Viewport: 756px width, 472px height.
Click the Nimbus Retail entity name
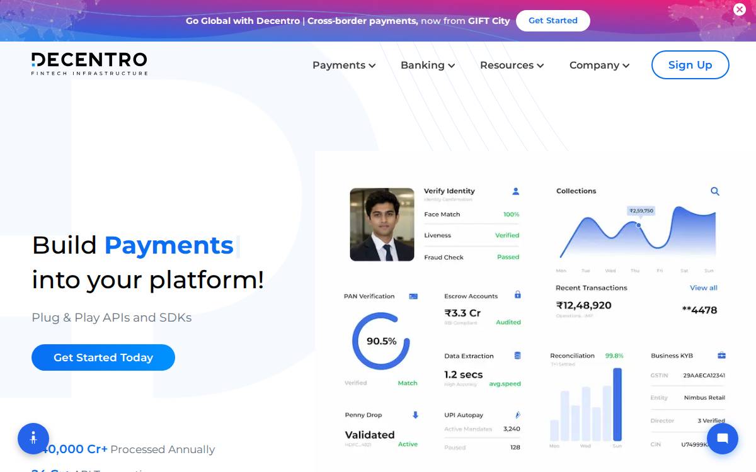coord(704,398)
